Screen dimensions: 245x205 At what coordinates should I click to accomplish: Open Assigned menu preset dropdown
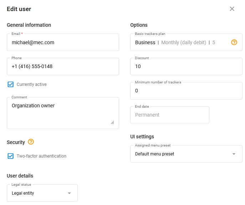186,154
